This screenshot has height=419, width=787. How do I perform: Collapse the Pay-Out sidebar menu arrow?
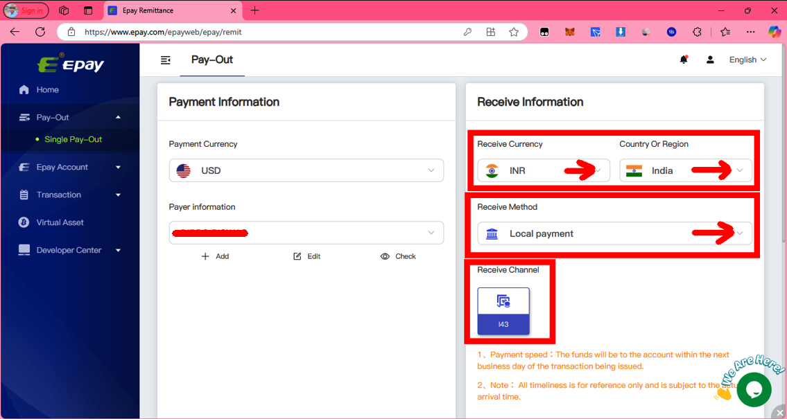(x=119, y=117)
